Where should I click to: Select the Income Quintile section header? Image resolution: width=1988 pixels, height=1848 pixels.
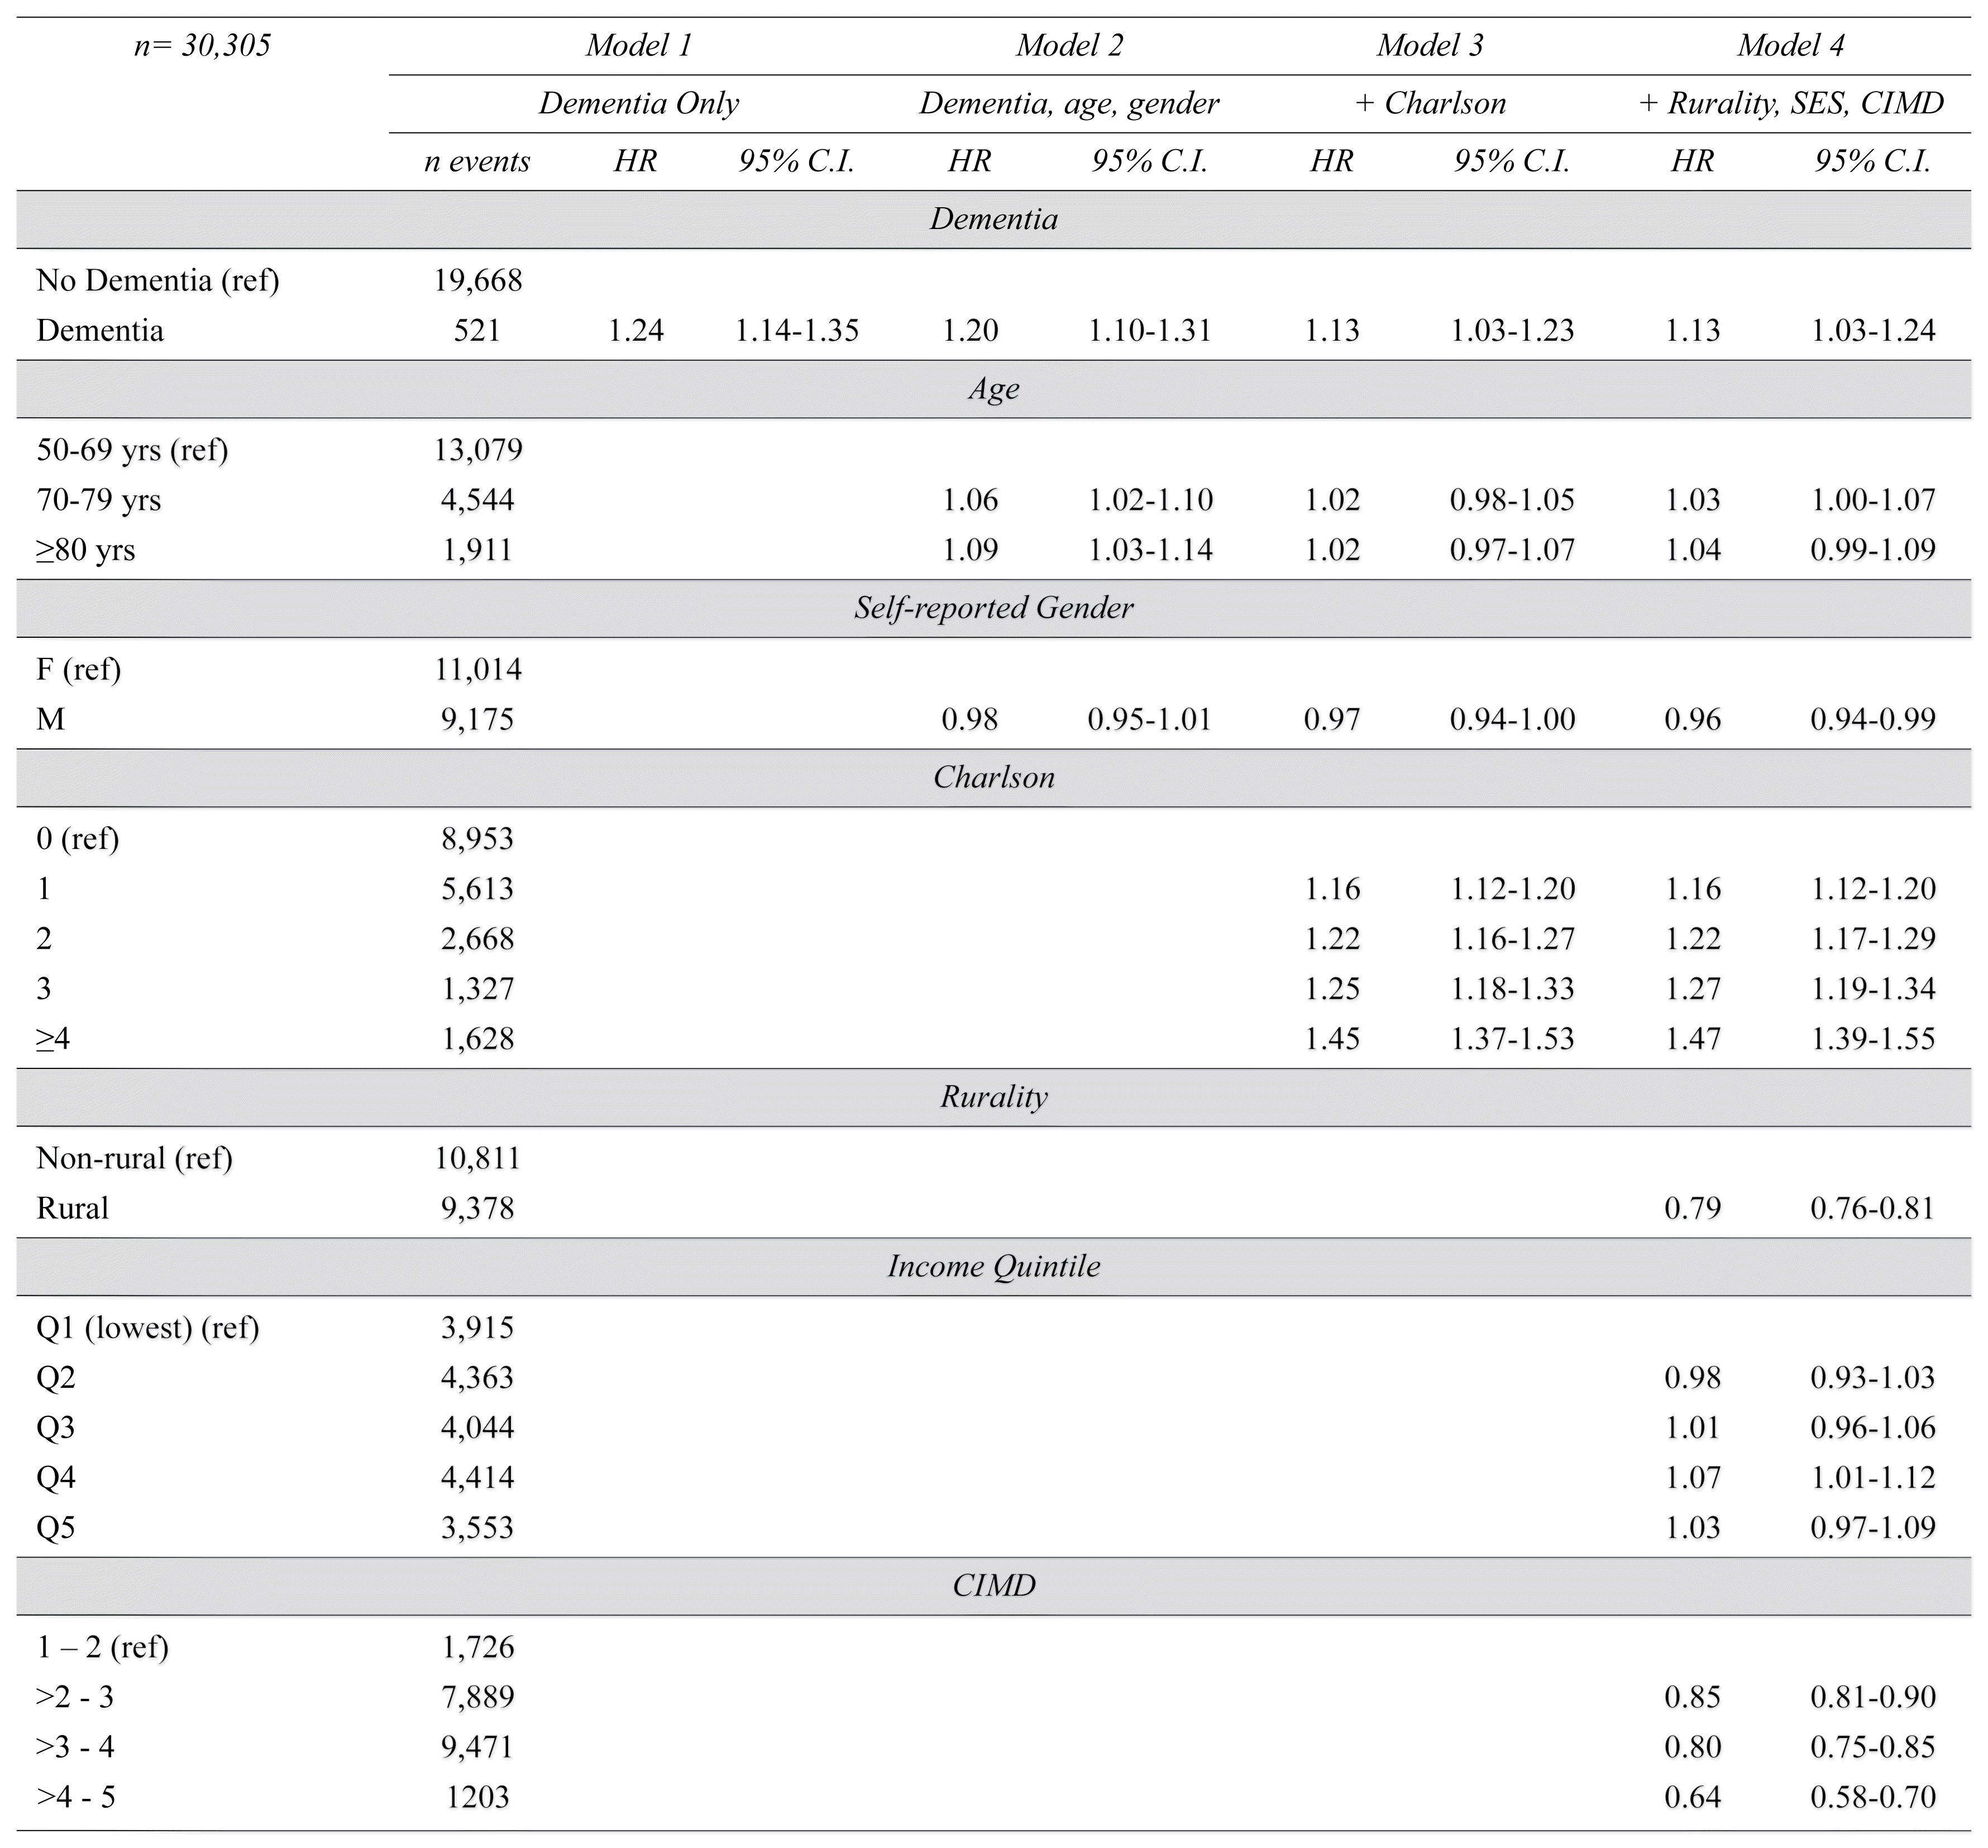pos(993,1266)
